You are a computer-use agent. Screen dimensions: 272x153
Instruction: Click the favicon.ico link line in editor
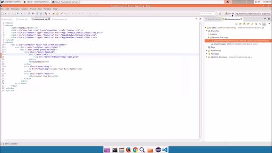coord(47,30)
